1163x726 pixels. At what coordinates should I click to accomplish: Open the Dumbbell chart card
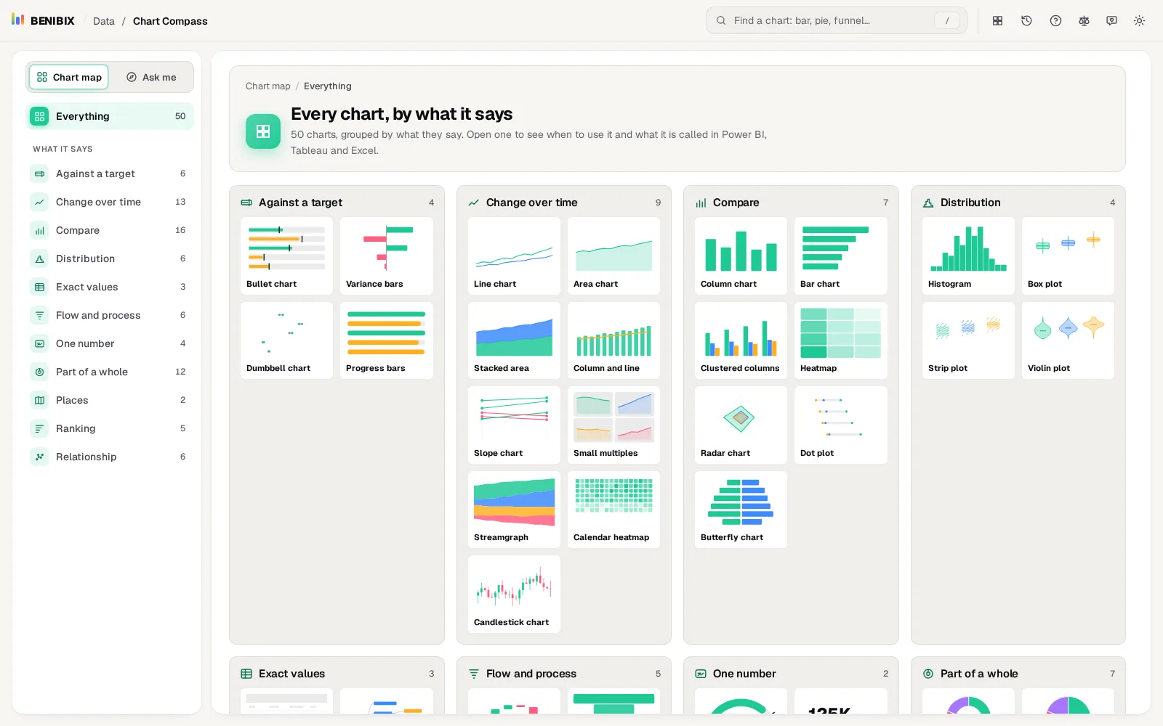click(286, 340)
